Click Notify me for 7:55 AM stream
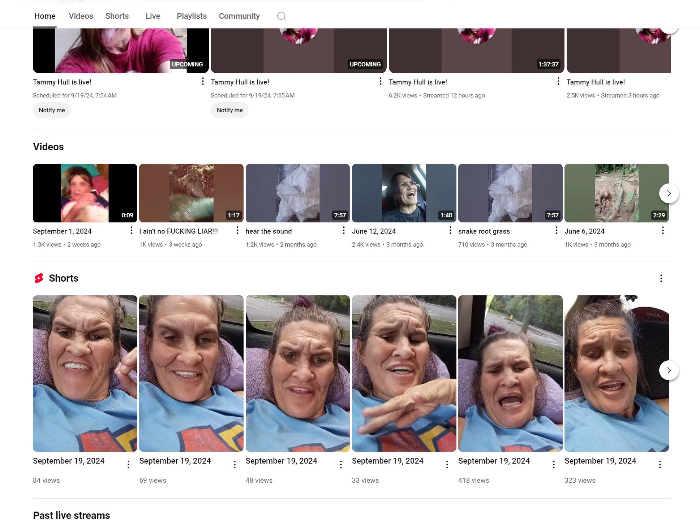 pos(229,110)
